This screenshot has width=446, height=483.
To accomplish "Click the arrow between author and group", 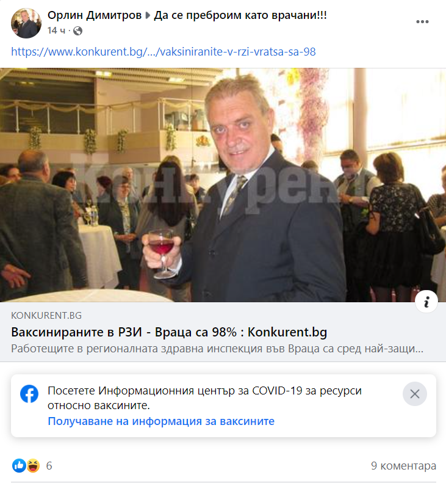I will (148, 15).
